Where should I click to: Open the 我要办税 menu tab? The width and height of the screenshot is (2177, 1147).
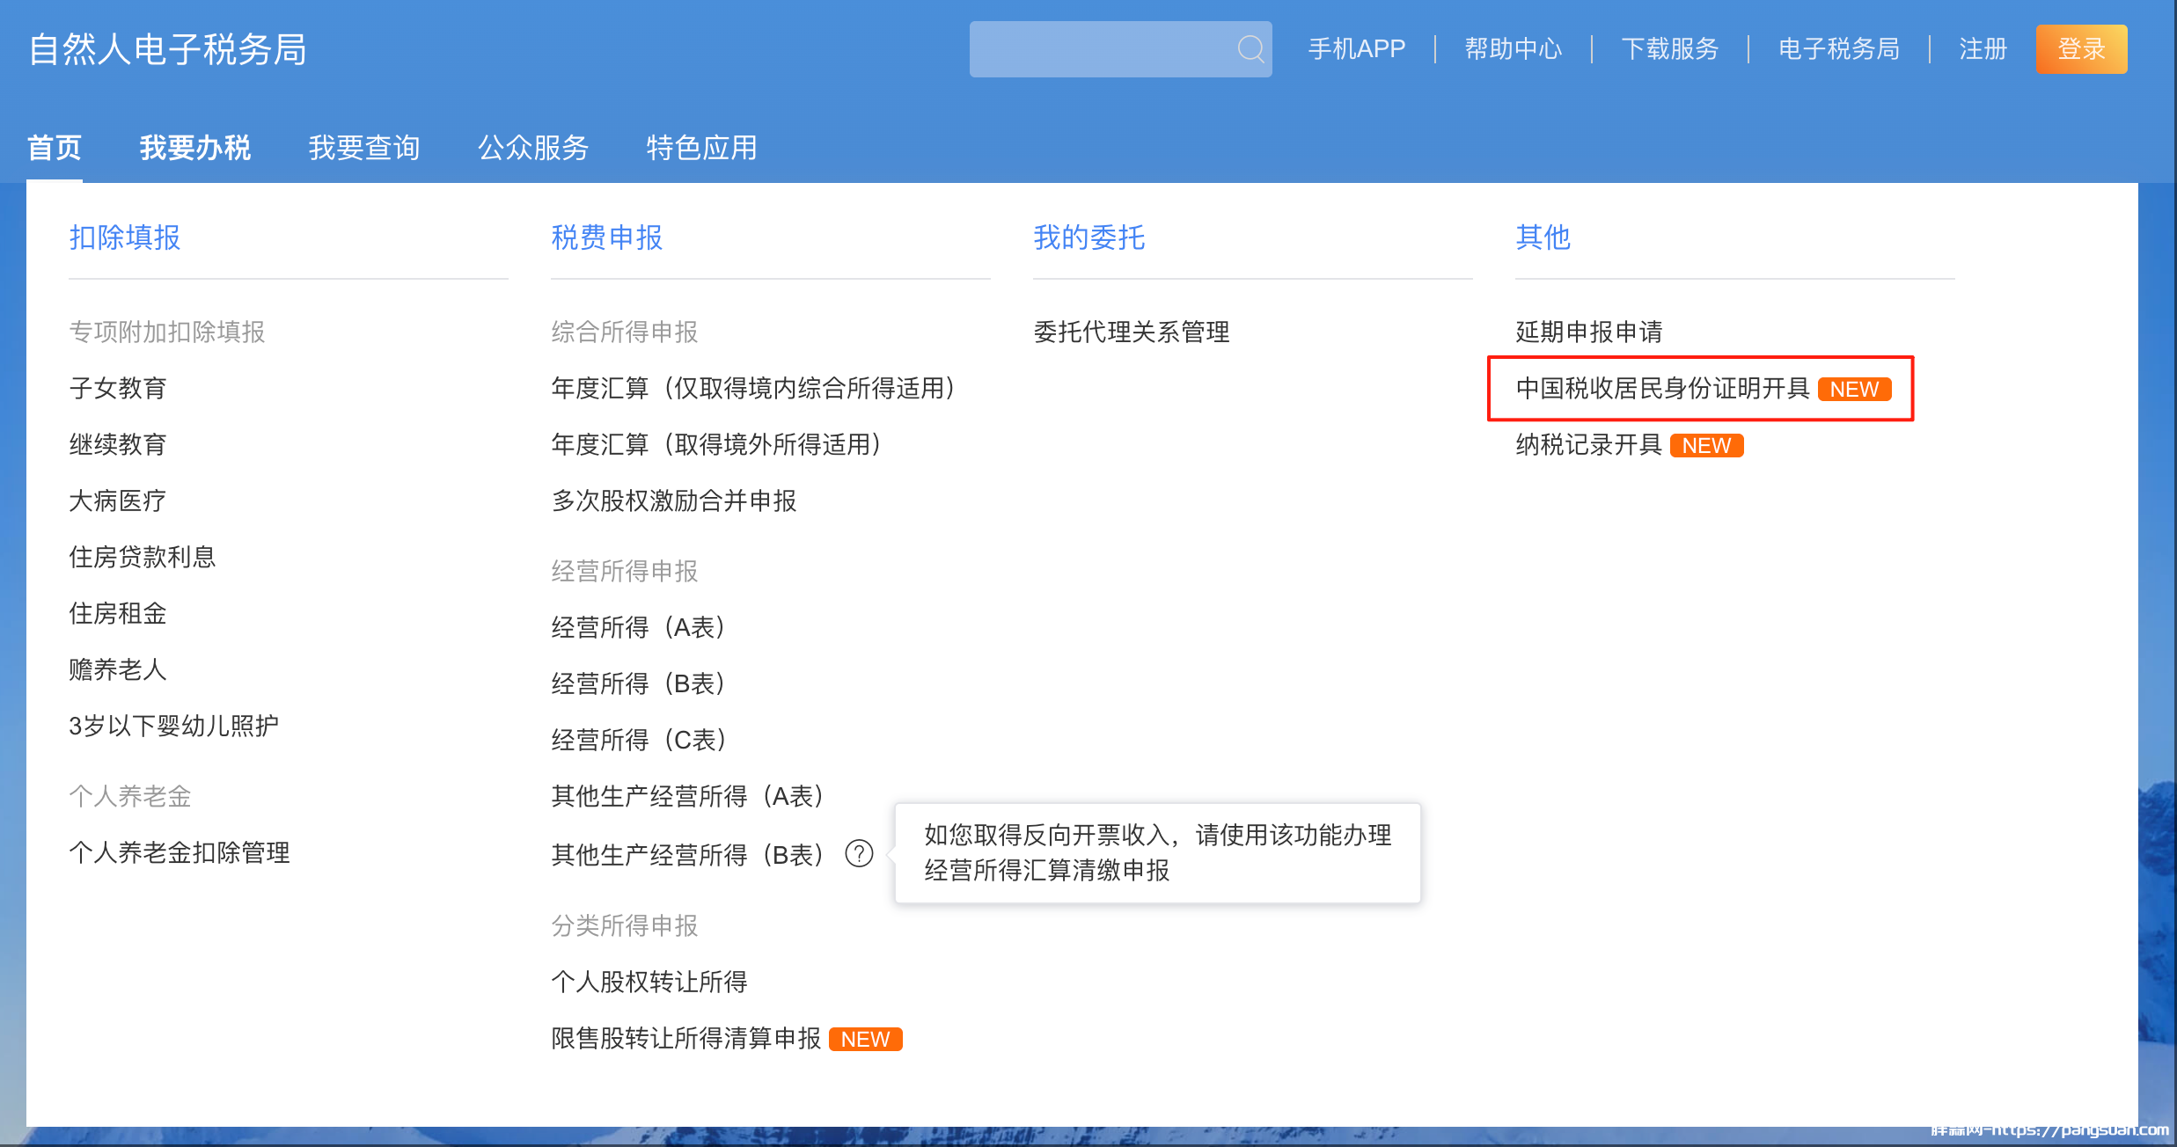[194, 148]
